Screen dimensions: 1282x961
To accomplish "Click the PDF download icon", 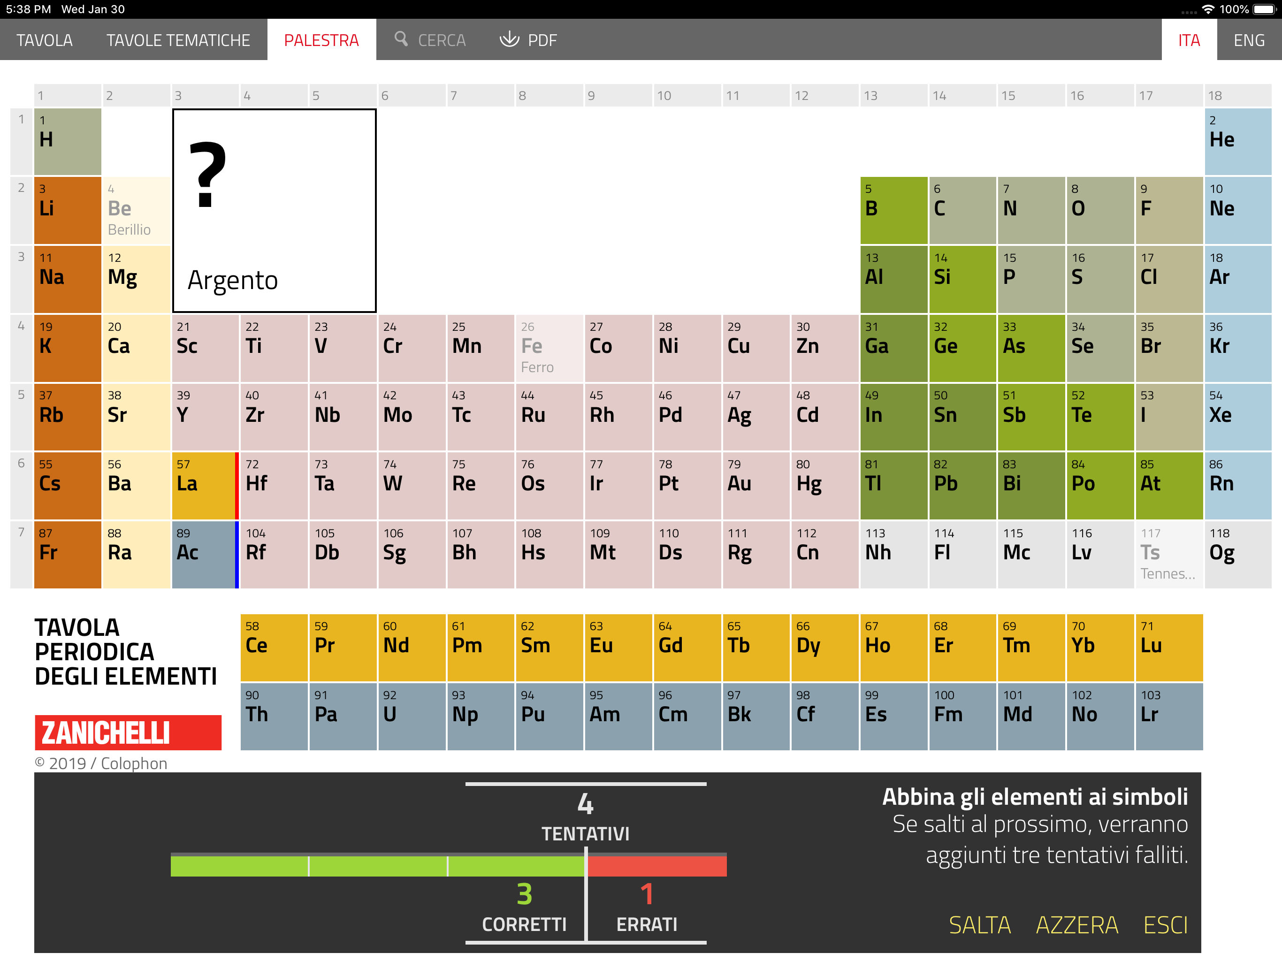I will 509,39.
